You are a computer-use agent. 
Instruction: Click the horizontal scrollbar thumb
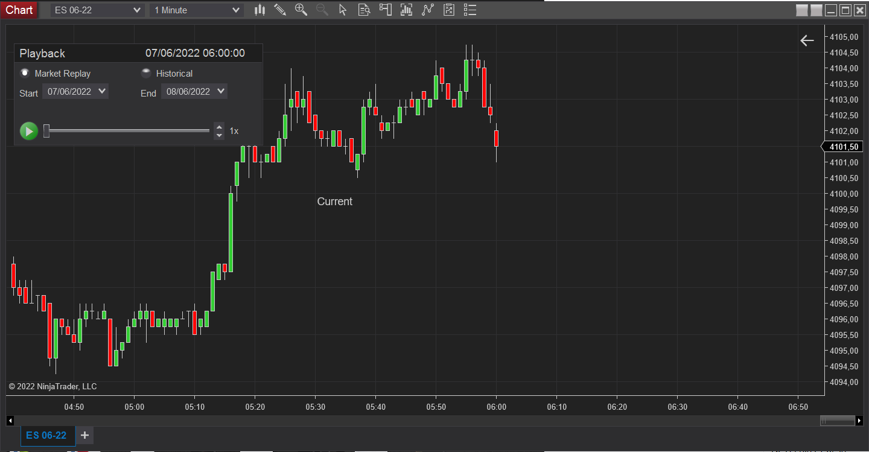coord(838,420)
